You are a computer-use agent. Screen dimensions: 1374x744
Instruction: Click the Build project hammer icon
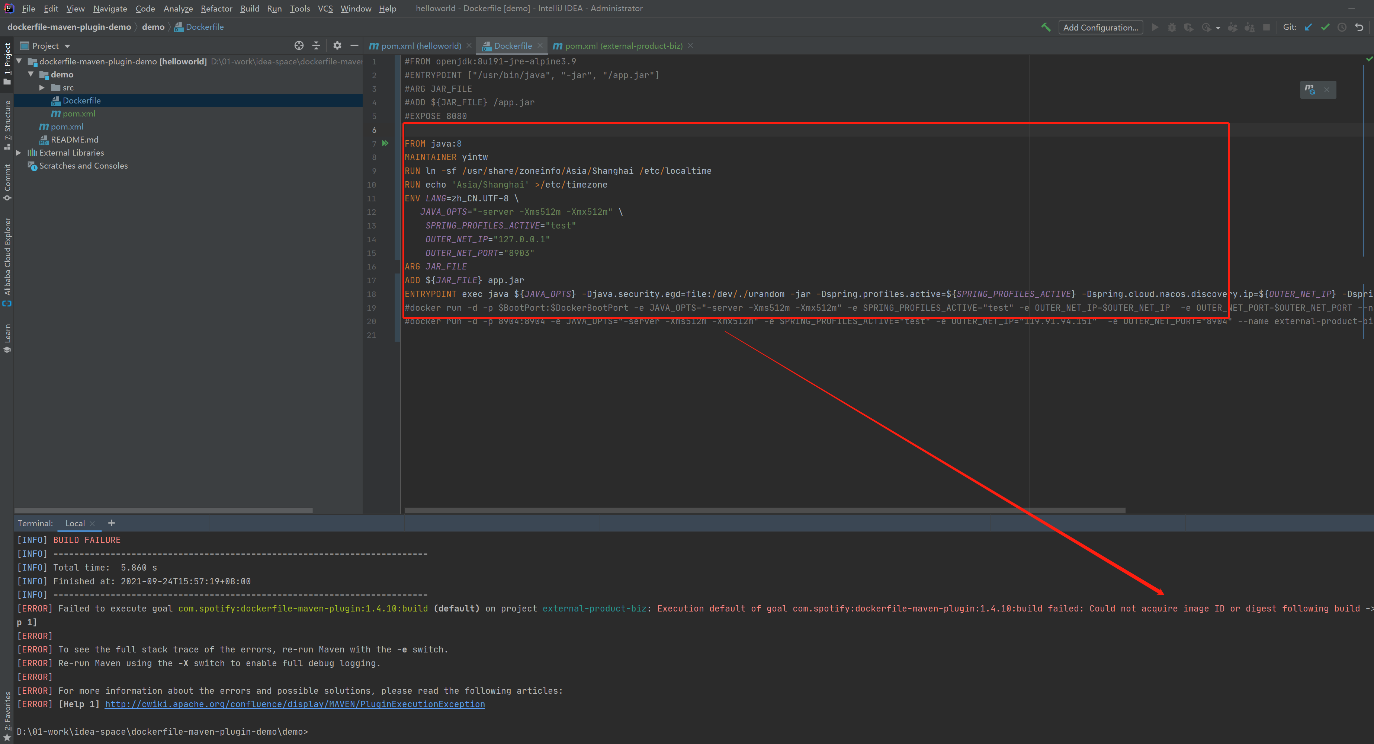pyautogui.click(x=1046, y=27)
